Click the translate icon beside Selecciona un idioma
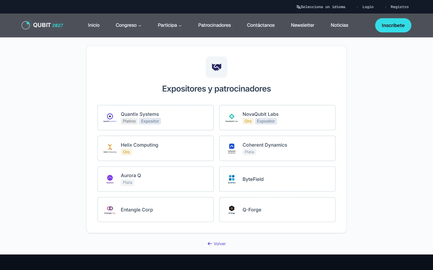This screenshot has height=270, width=433. pos(298,7)
